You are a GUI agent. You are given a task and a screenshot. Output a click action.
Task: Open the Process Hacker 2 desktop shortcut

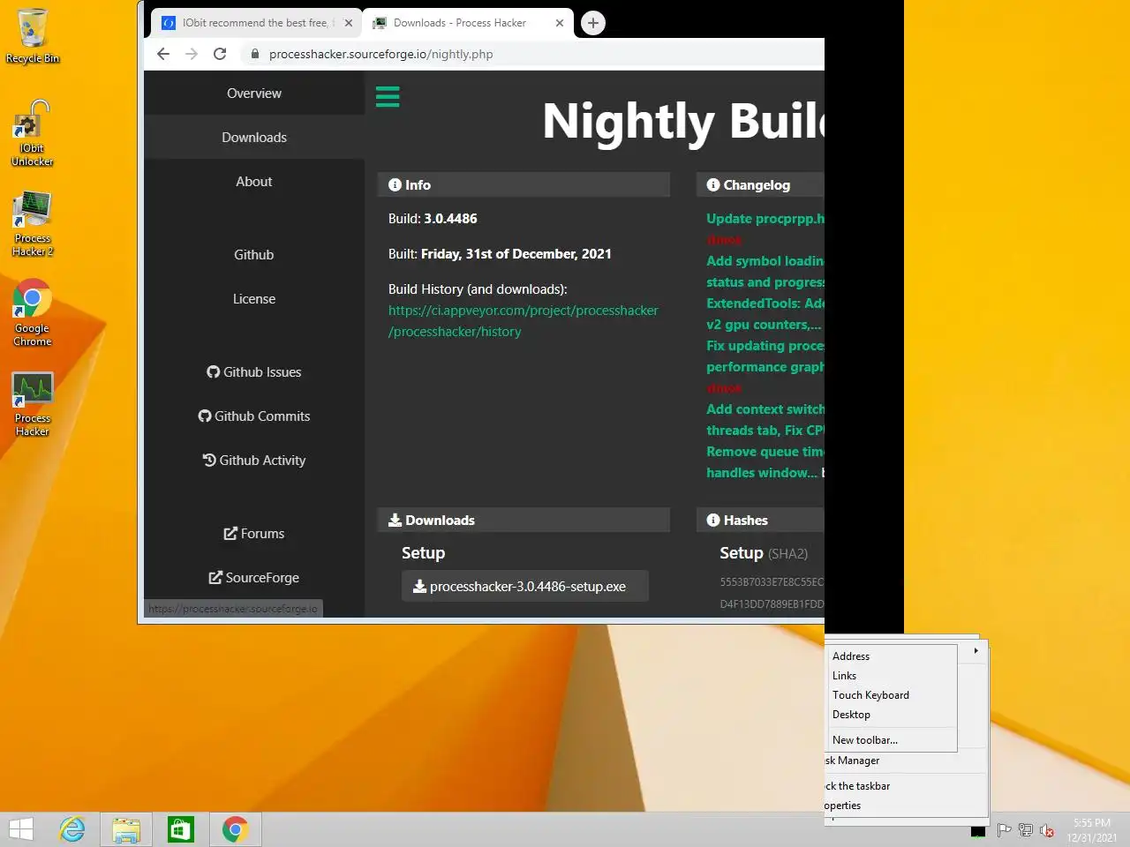pos(32,224)
